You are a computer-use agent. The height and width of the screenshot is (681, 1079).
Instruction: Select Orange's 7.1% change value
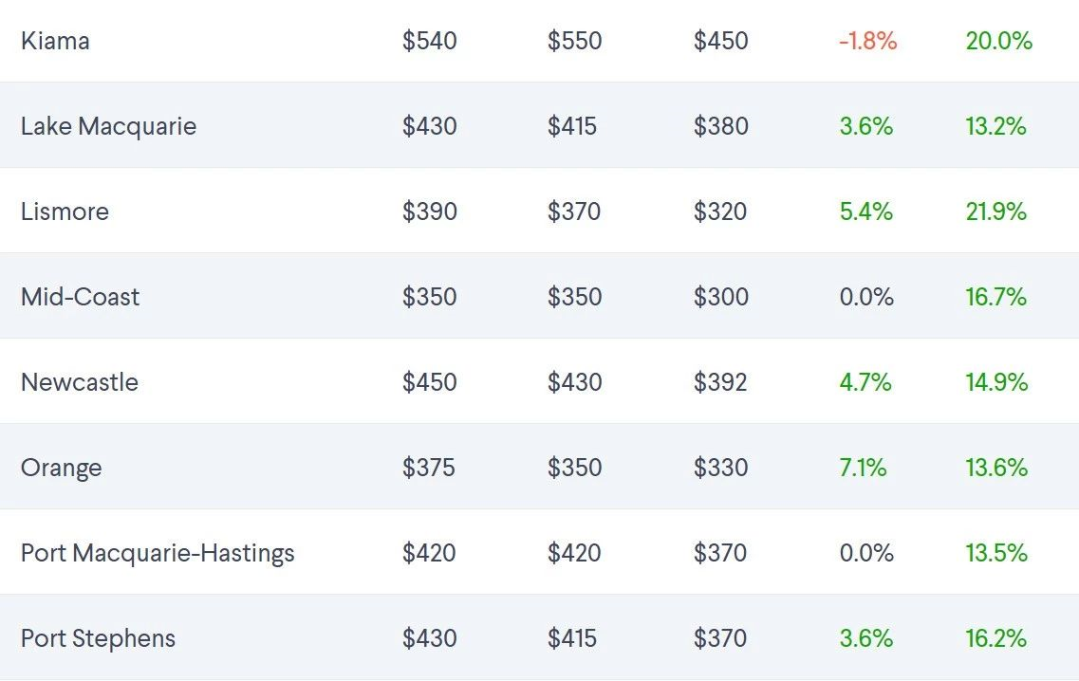[x=863, y=468]
